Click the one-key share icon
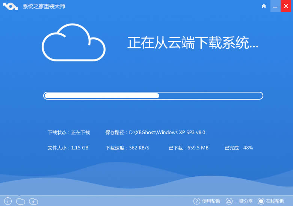Image resolution: width=293 pixels, height=206 pixels. [x=229, y=201]
